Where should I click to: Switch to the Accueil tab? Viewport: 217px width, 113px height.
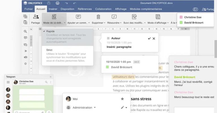(x=41, y=9)
